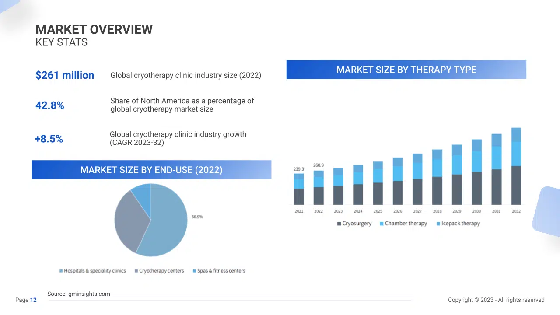Select the 'CAGR 2023-32' growth description

point(178,138)
